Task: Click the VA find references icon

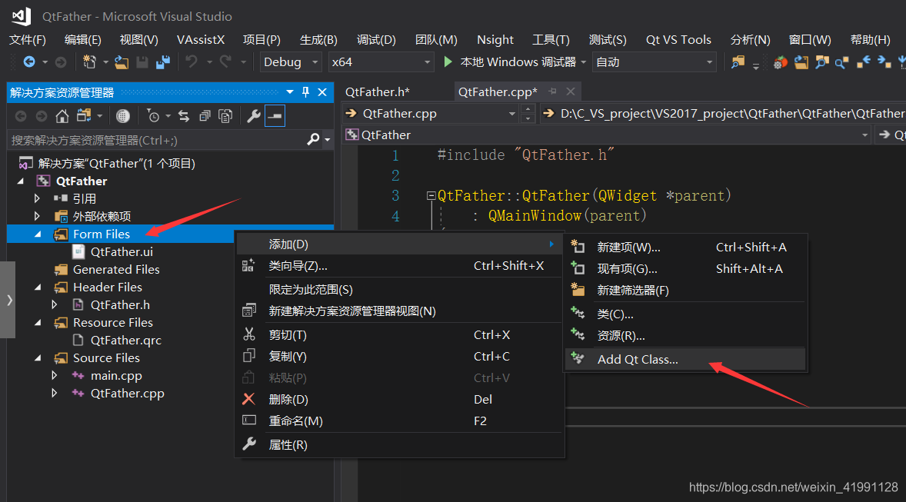Action: 842,62
